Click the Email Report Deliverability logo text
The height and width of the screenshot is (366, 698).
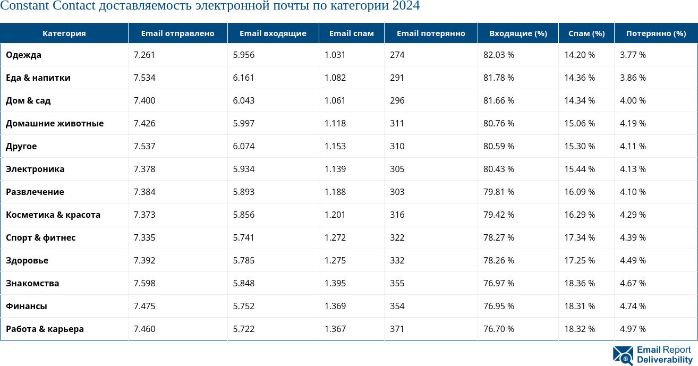tap(665, 355)
